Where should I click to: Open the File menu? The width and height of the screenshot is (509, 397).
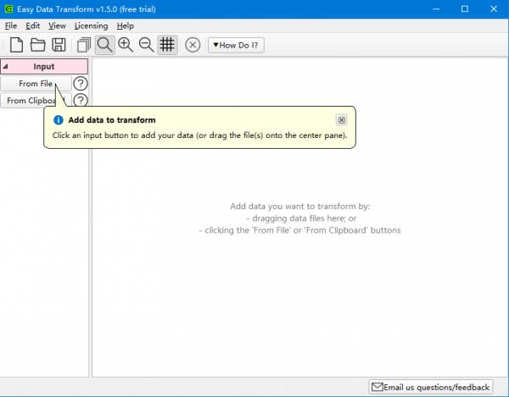[x=11, y=26]
